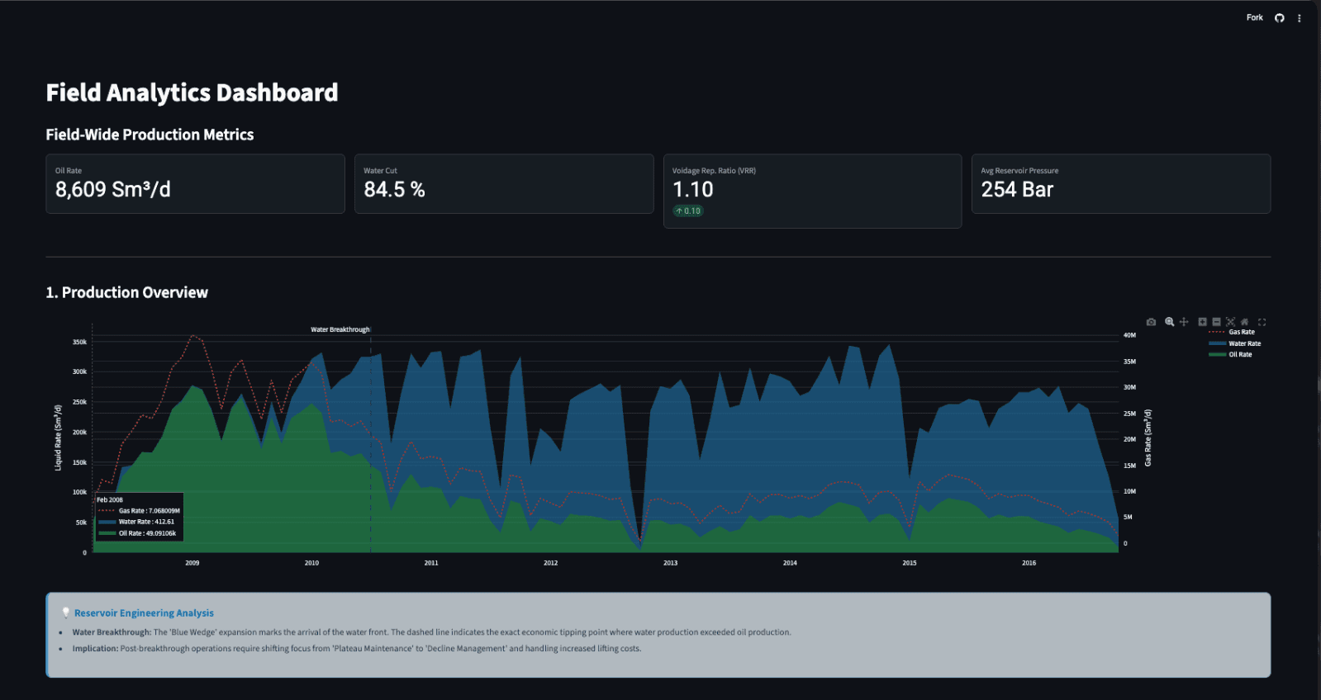
Task: Click the Gas Rate right axis title
Action: pos(1148,438)
